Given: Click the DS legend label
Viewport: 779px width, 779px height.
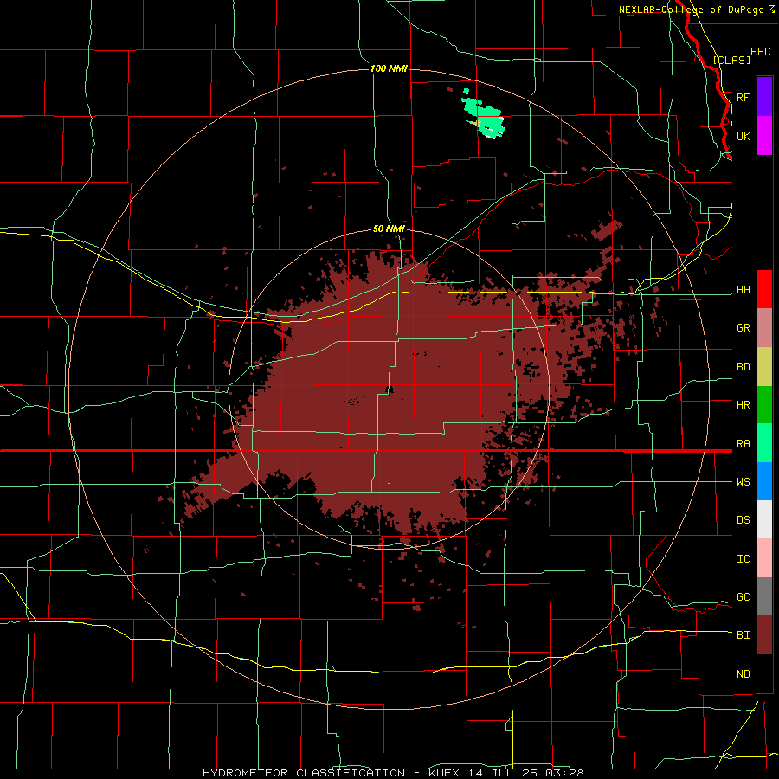Looking at the screenshot, I should click(743, 520).
